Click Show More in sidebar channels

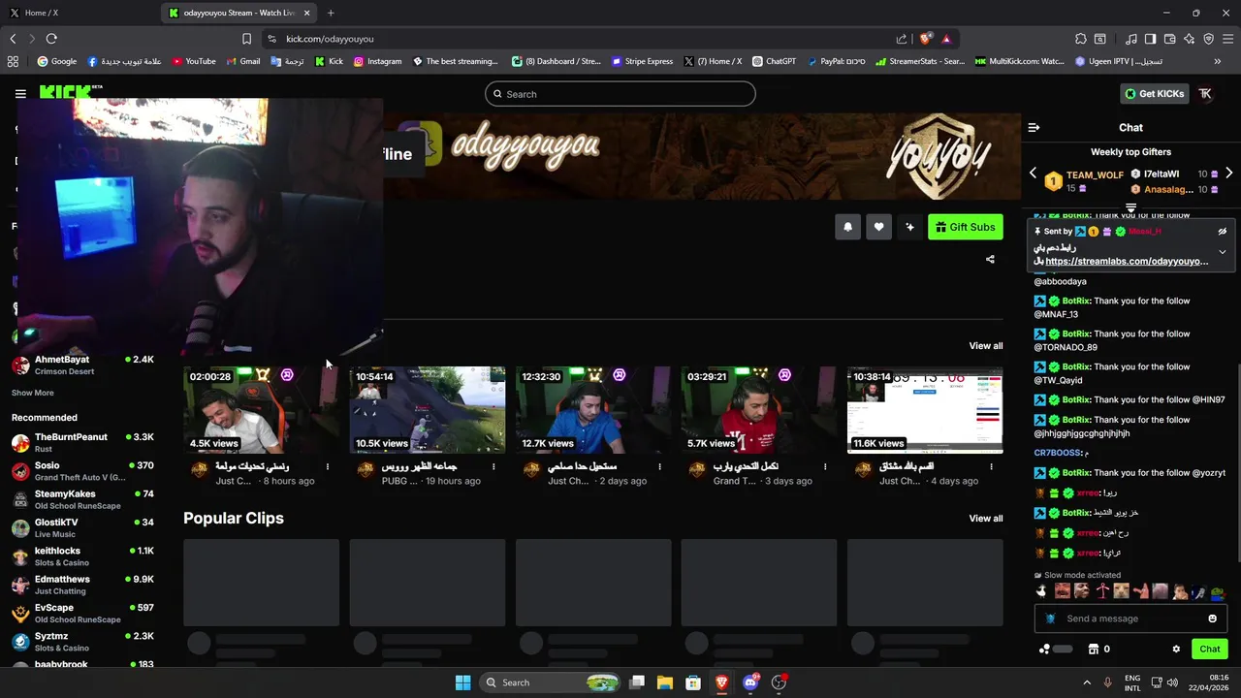click(x=33, y=393)
